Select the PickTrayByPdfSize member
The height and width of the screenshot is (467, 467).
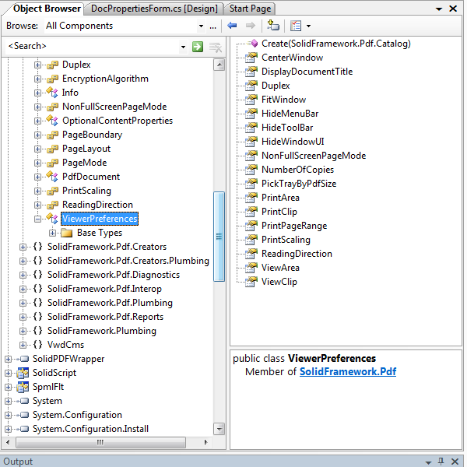(x=299, y=184)
